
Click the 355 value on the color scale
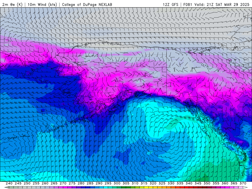(x=216, y=183)
